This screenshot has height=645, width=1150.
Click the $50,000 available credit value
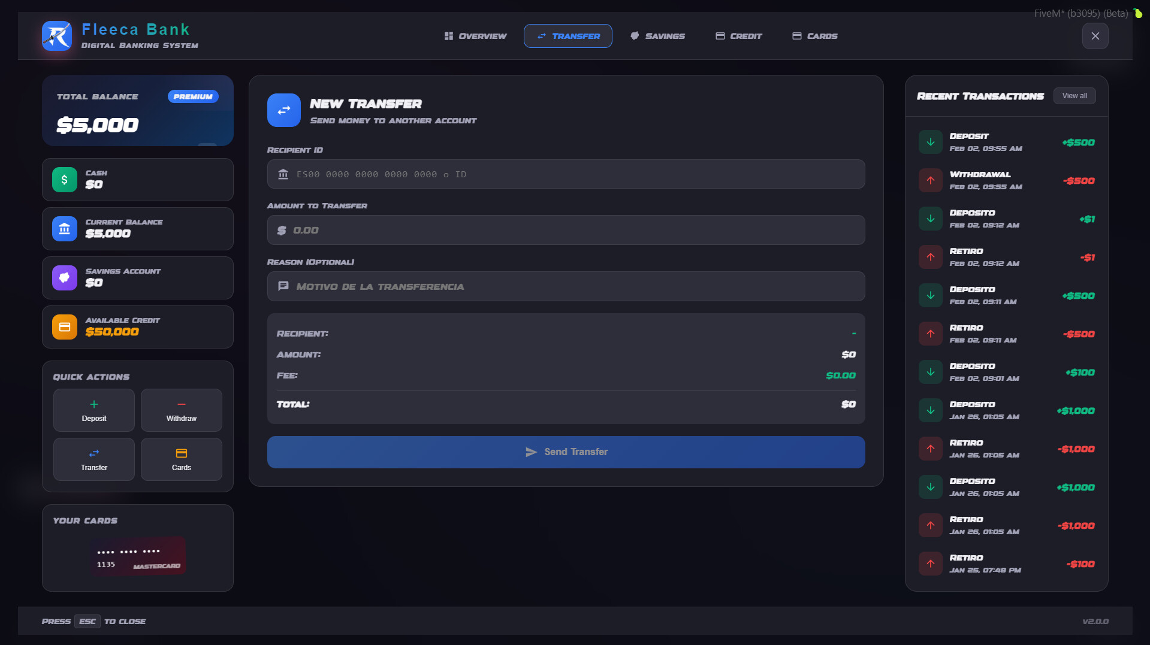(112, 332)
